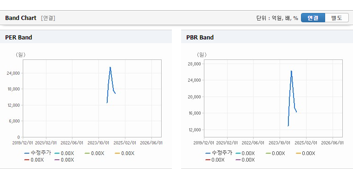Click the 12,000 y-axis label in PER Band

[x=13, y=105]
